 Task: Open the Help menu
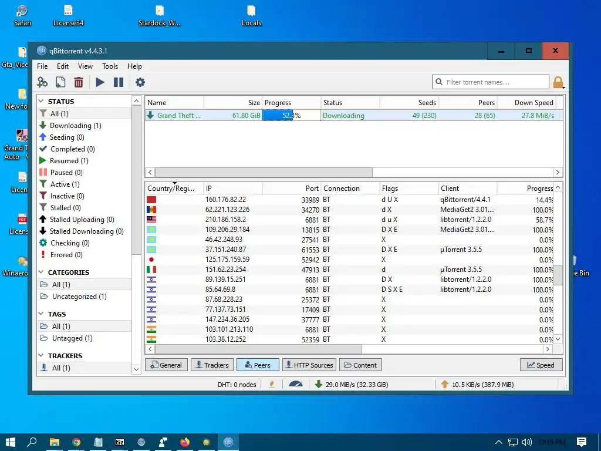[x=134, y=66]
